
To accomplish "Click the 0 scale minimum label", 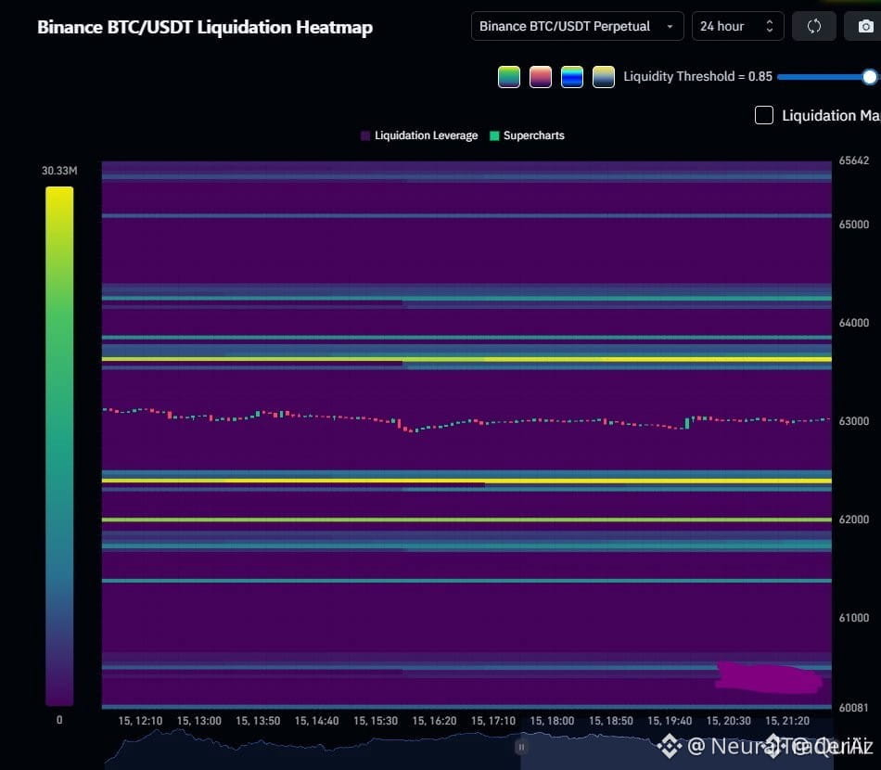I will coord(59,720).
